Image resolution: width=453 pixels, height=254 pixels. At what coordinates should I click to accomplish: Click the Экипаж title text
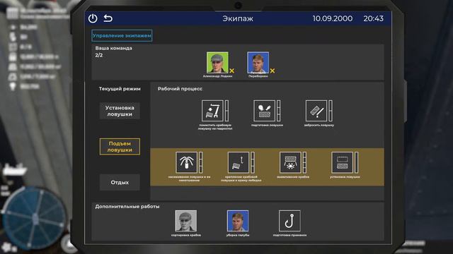238,18
